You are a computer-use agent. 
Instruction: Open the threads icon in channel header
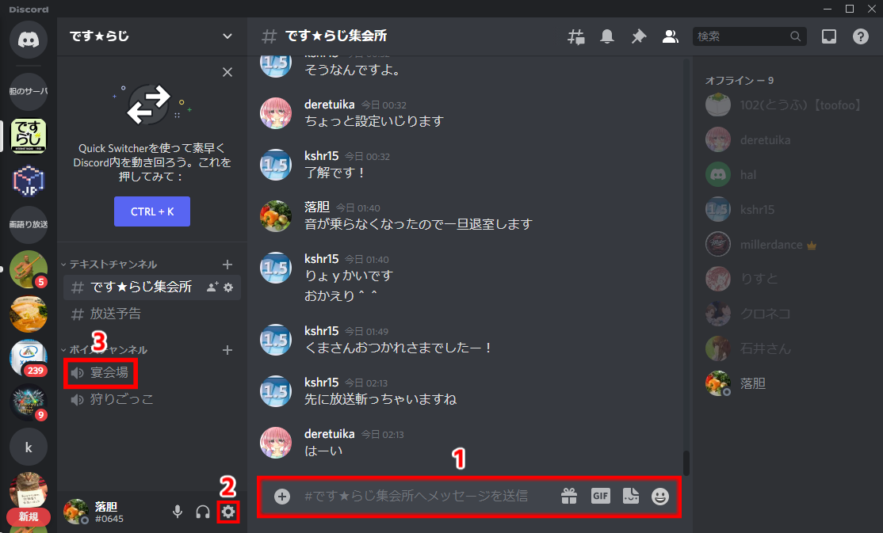(575, 36)
